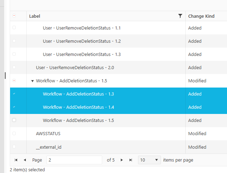Open the Label column filter icon

[x=180, y=16]
